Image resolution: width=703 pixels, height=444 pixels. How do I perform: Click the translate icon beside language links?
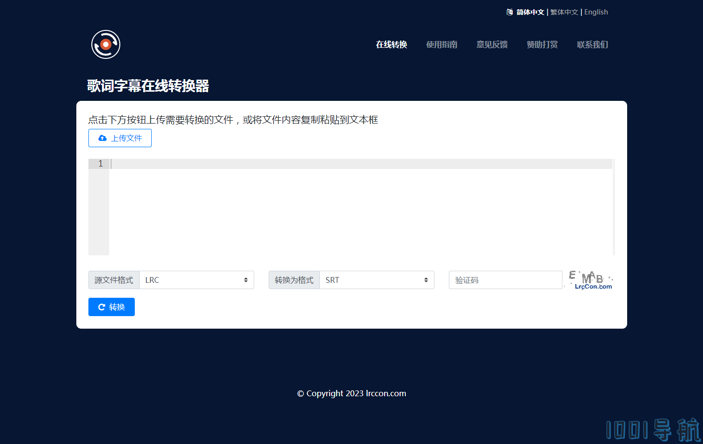point(509,12)
